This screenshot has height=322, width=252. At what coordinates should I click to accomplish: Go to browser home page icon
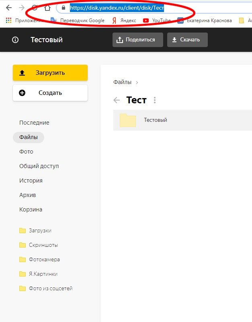pos(47,8)
